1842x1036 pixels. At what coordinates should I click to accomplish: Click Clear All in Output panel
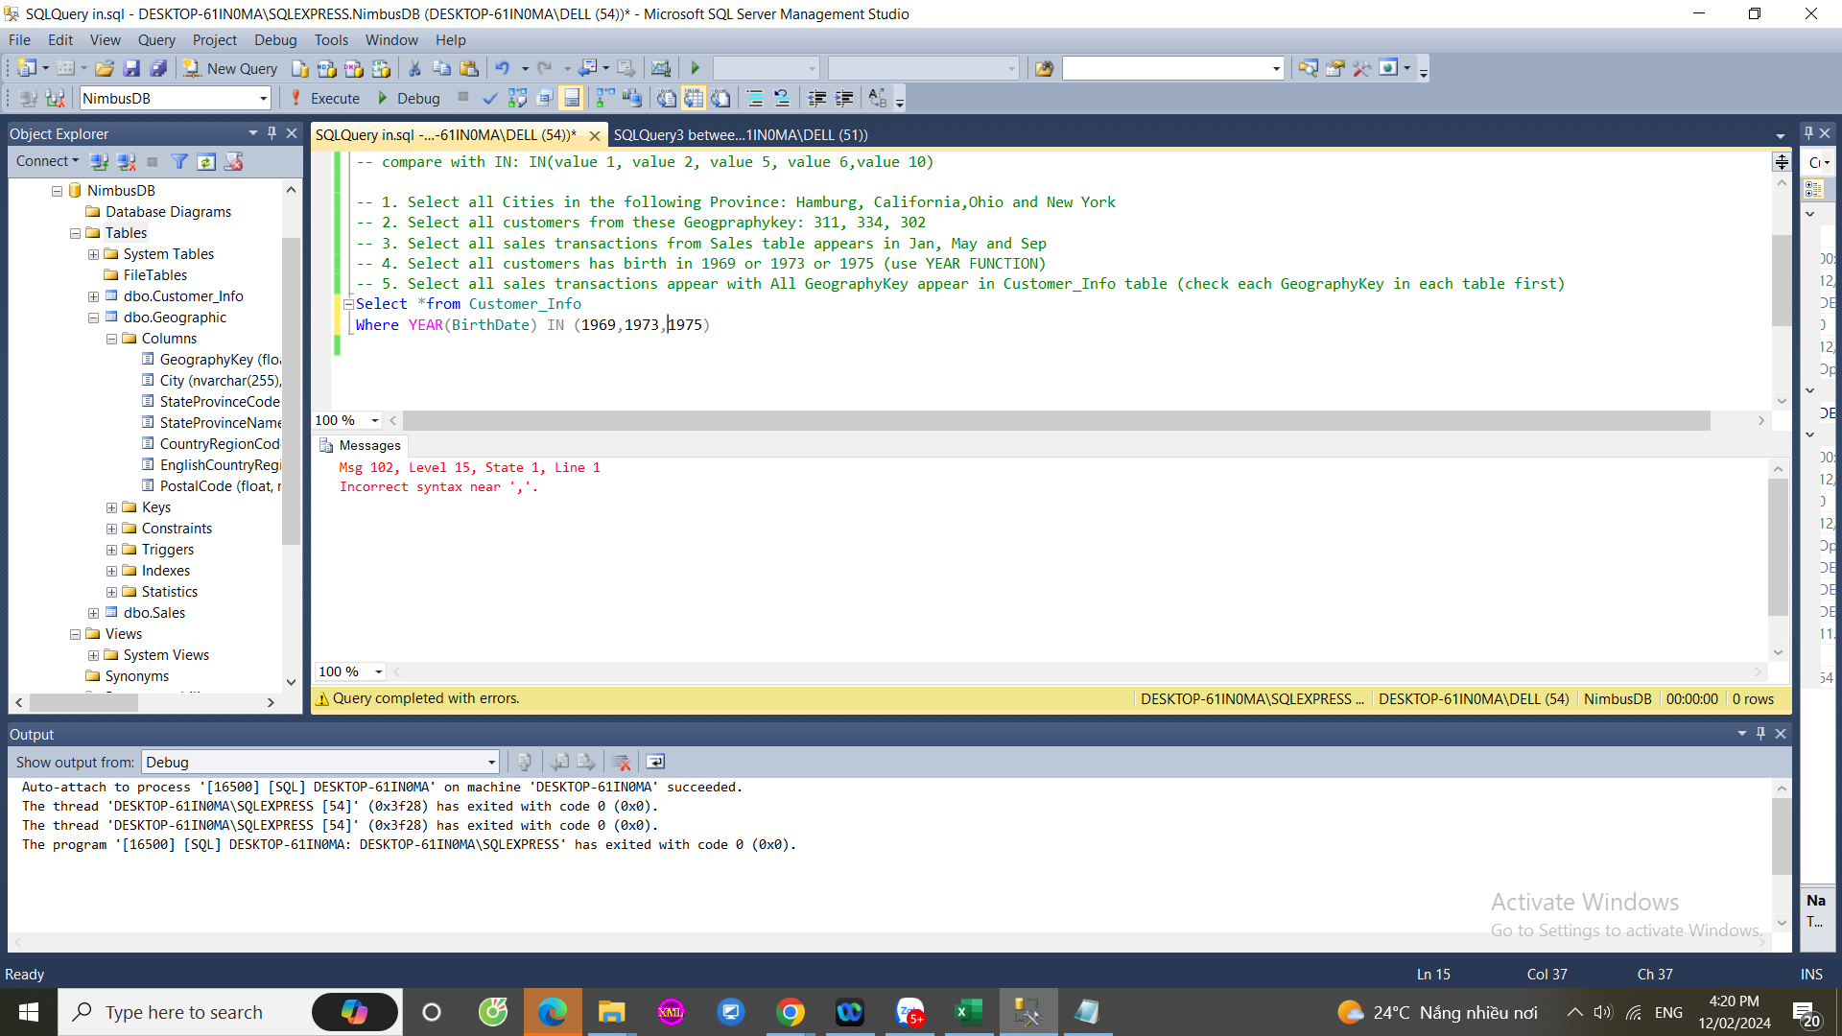(621, 762)
